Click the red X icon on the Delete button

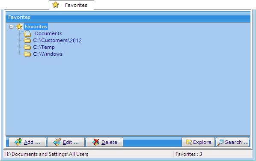point(96,142)
